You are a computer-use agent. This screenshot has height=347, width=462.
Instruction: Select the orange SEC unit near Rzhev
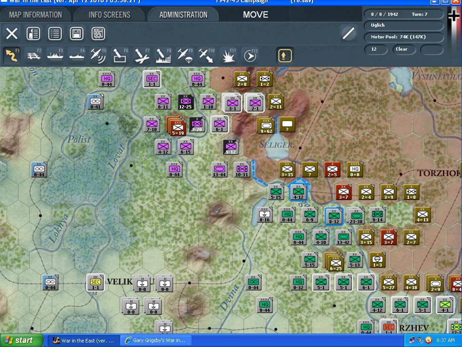[x=388, y=327]
